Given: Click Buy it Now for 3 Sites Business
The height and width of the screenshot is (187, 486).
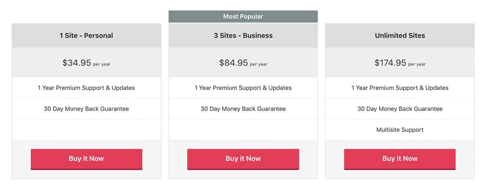Looking at the screenshot, I should pyautogui.click(x=243, y=159).
